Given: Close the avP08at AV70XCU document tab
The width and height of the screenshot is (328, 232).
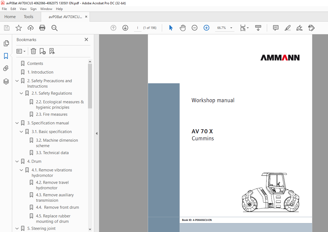Looking at the screenshot, I should click(x=86, y=17).
